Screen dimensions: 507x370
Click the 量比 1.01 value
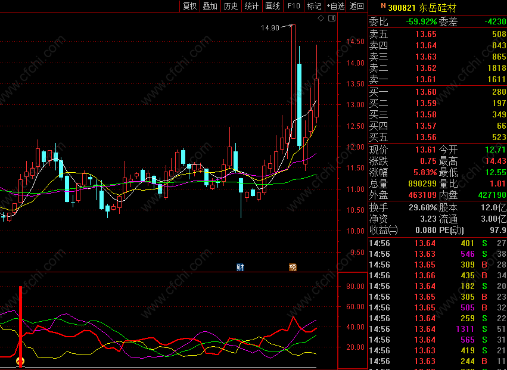[x=498, y=184]
